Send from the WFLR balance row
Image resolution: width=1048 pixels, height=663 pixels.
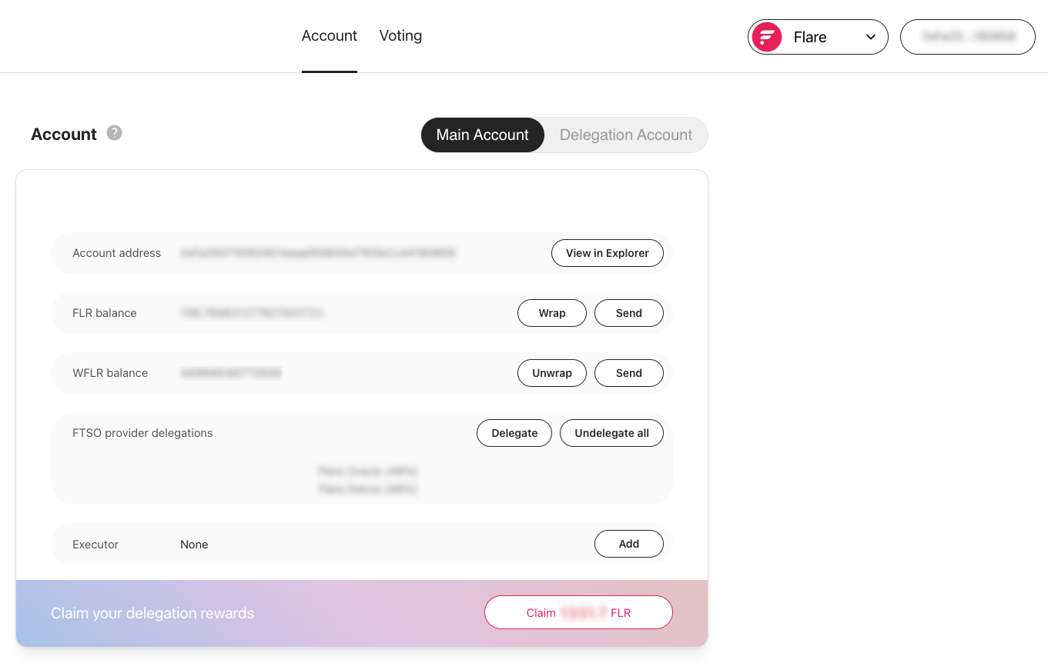coord(628,373)
